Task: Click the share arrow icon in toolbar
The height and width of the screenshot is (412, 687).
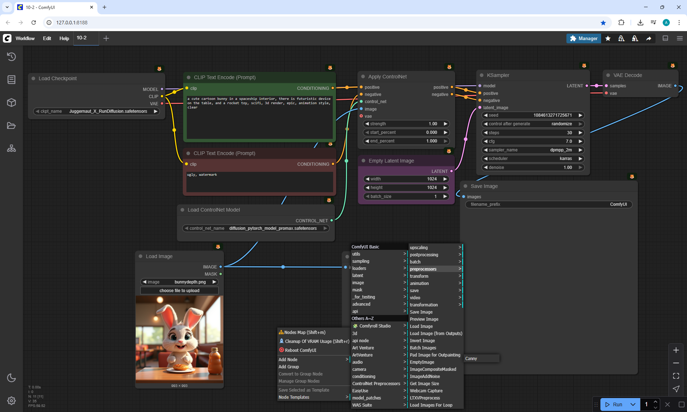Action: tap(649, 38)
